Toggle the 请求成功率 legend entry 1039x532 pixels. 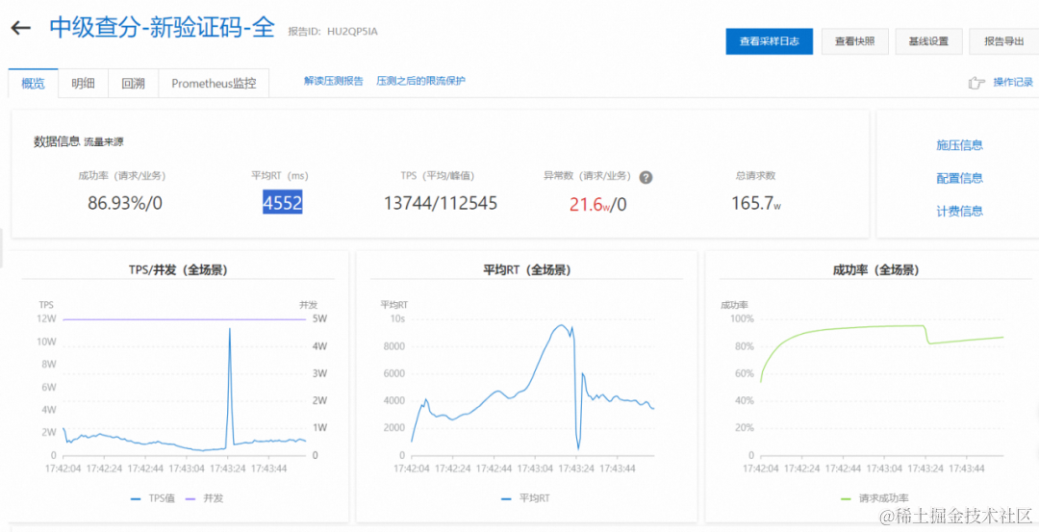click(x=874, y=498)
